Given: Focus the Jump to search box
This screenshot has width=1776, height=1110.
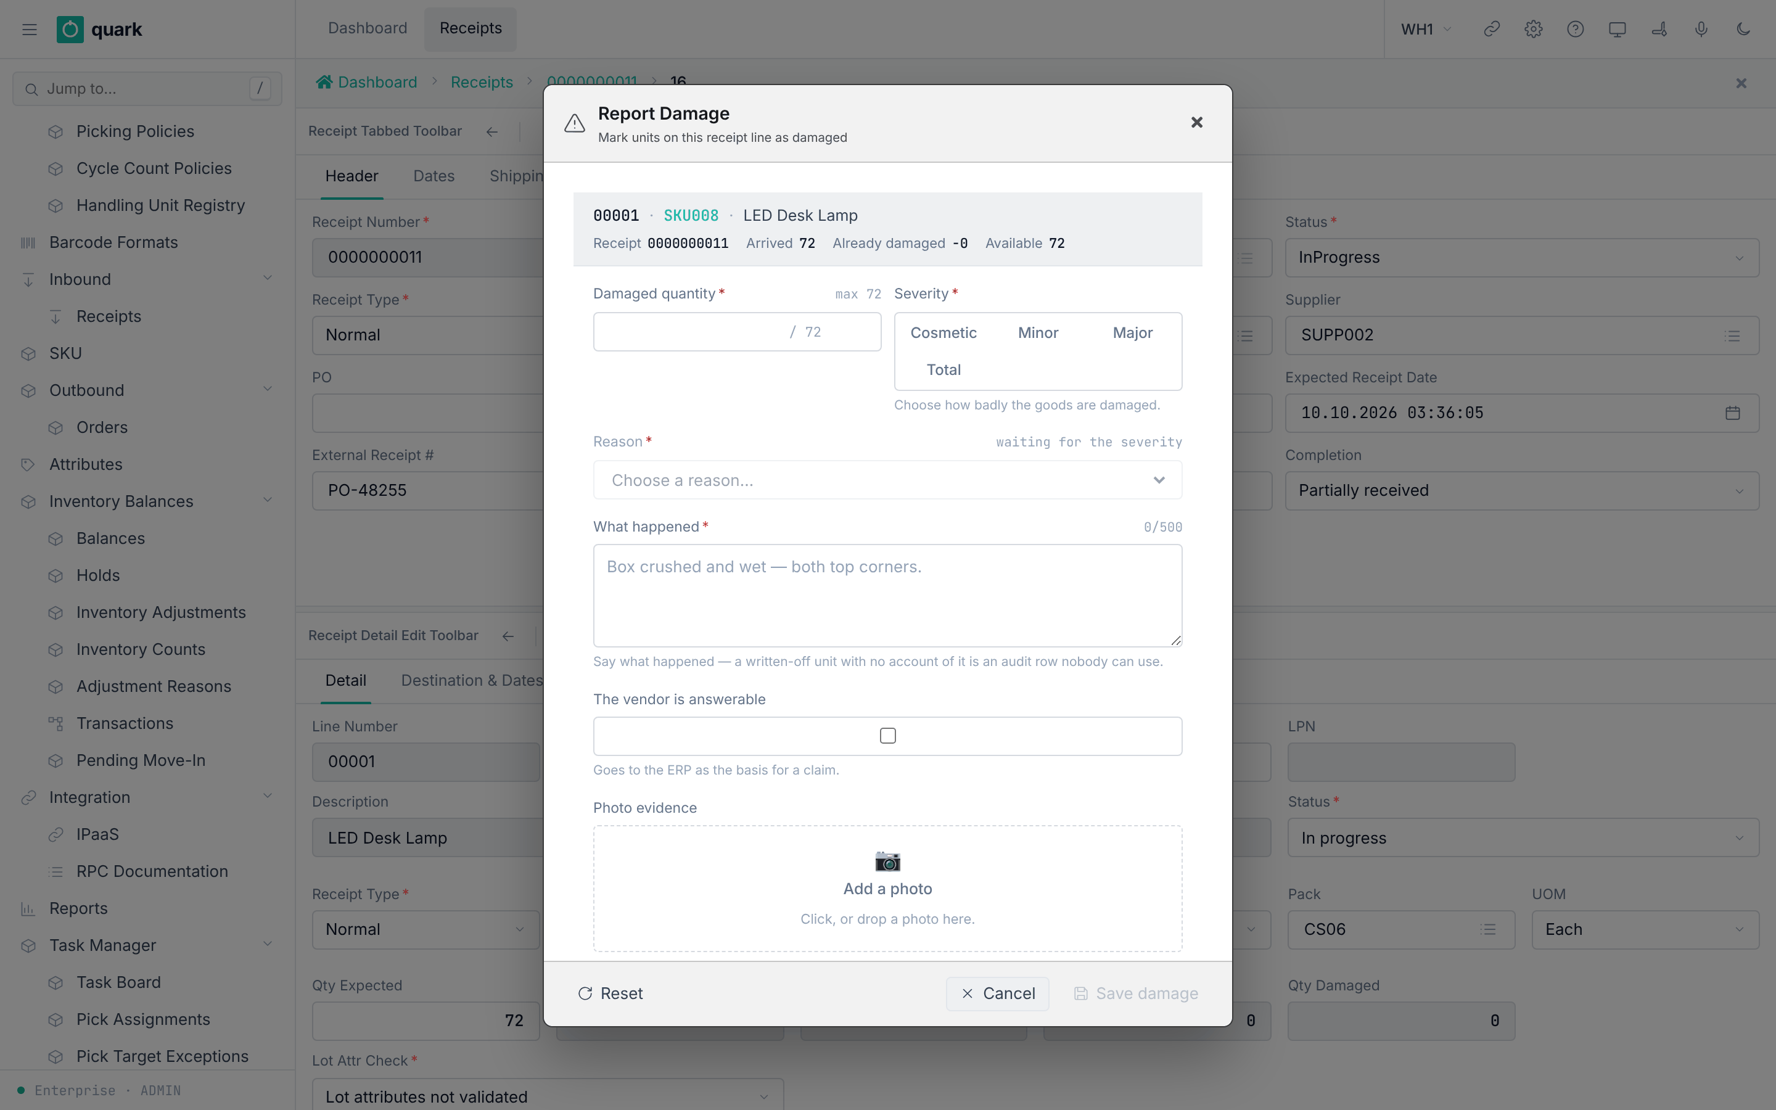Looking at the screenshot, I should coord(147,89).
